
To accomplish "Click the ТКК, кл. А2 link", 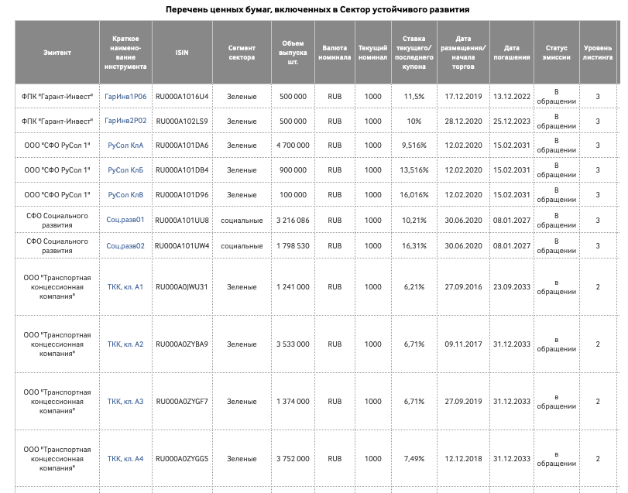I will [x=125, y=344].
